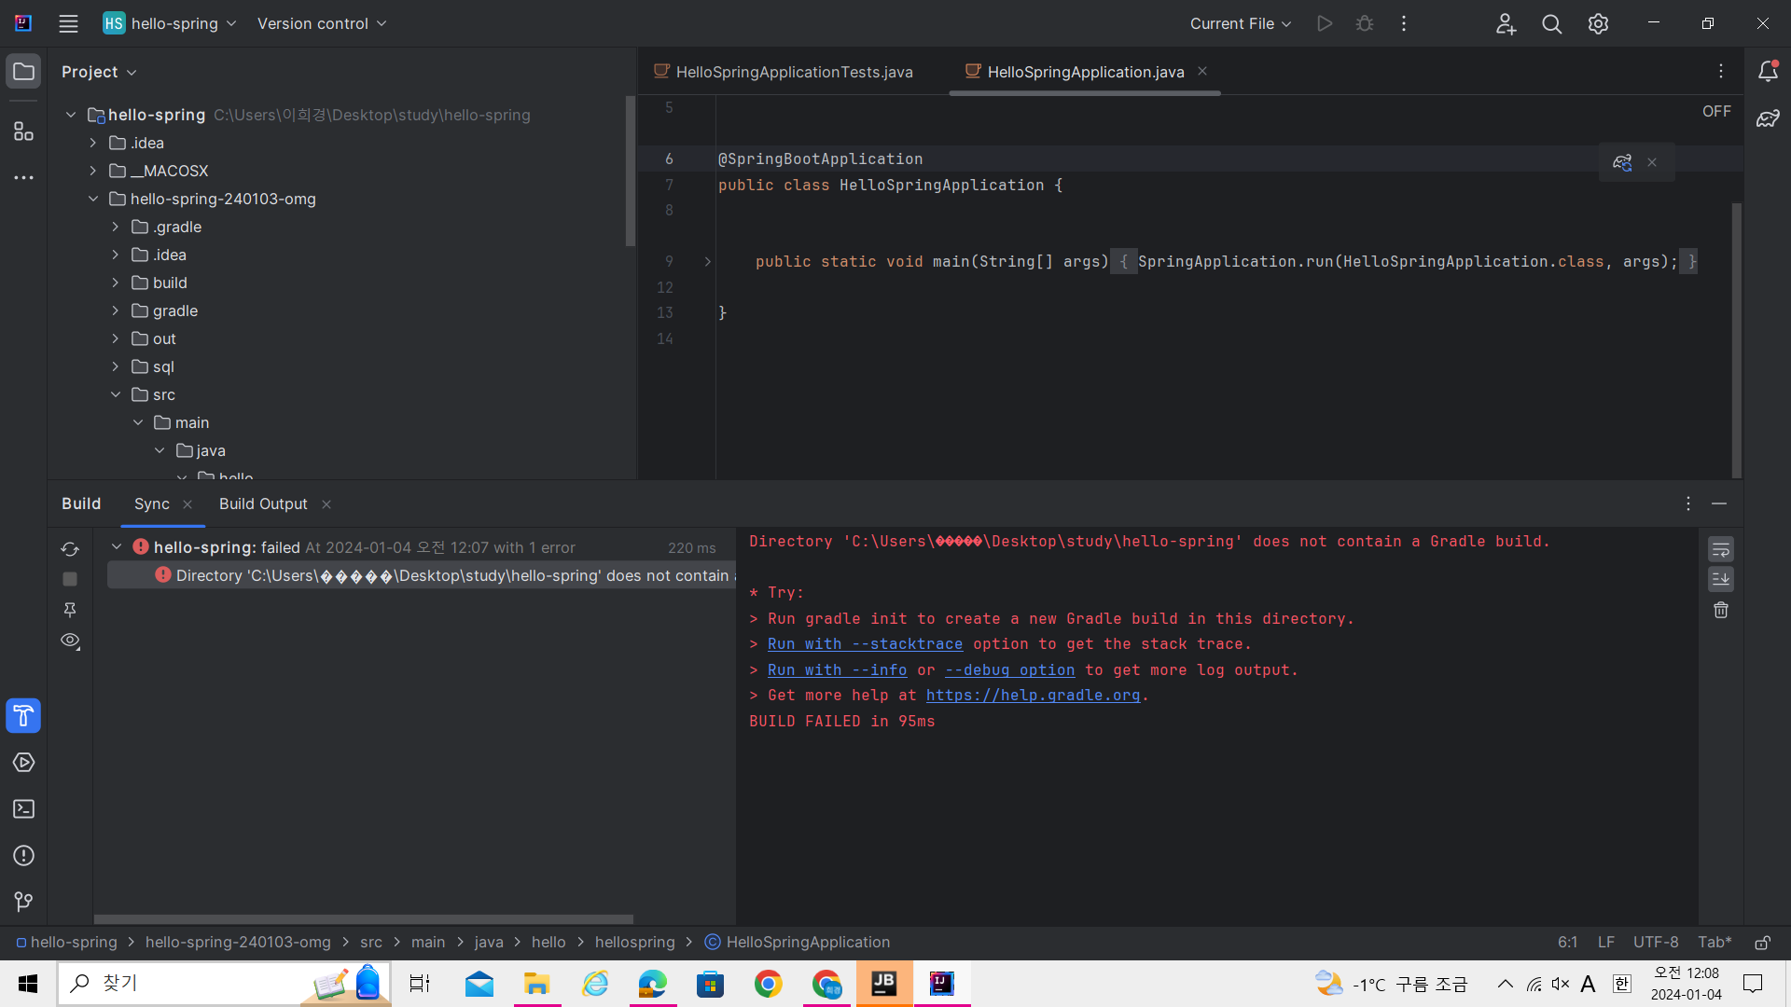Open Search Everywhere magnifier
Screen dimensions: 1791x1007
tap(1552, 23)
